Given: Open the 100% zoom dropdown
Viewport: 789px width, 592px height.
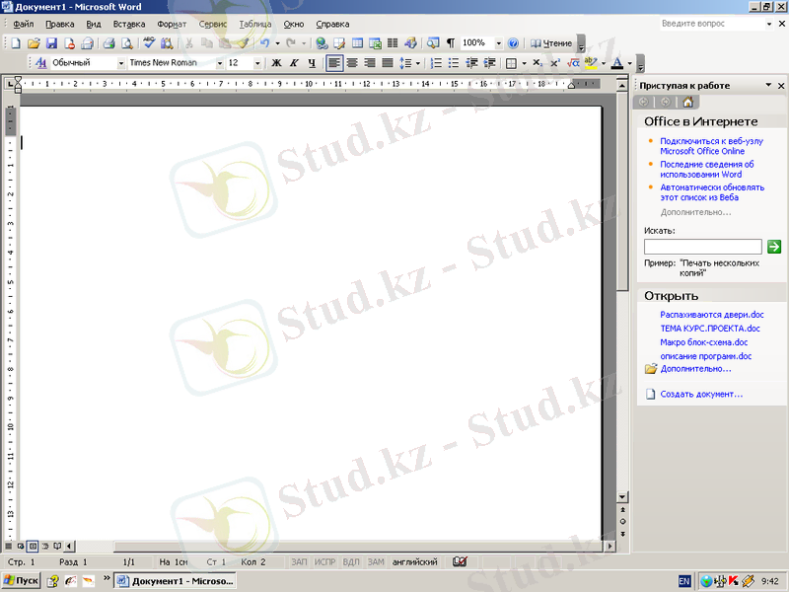Looking at the screenshot, I should [498, 43].
